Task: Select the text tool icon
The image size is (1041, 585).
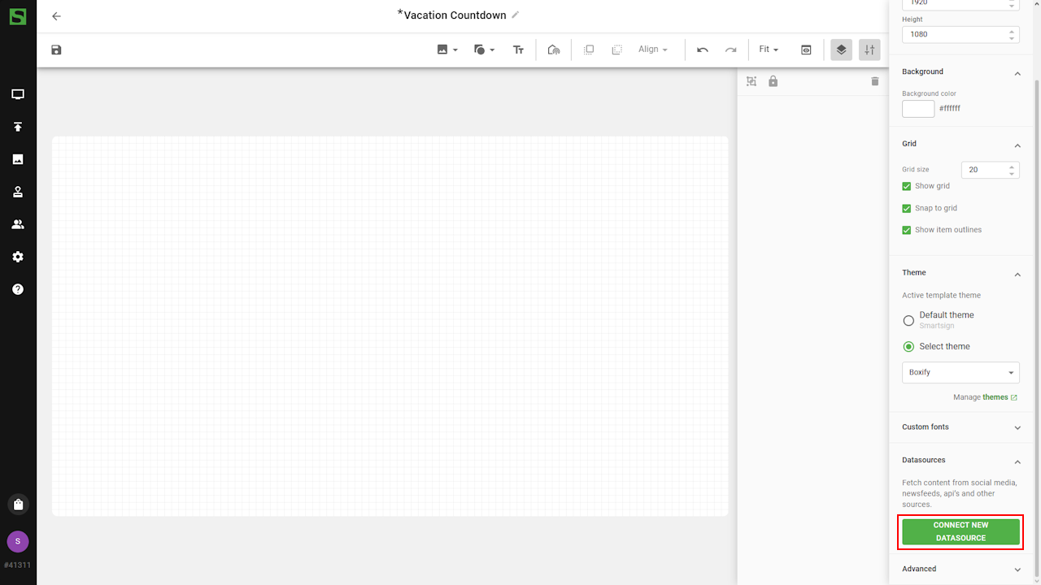Action: (518, 50)
